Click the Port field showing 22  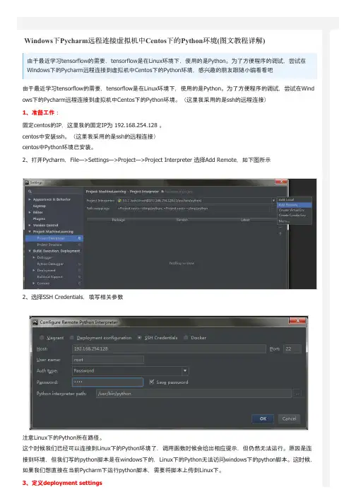click(292, 348)
